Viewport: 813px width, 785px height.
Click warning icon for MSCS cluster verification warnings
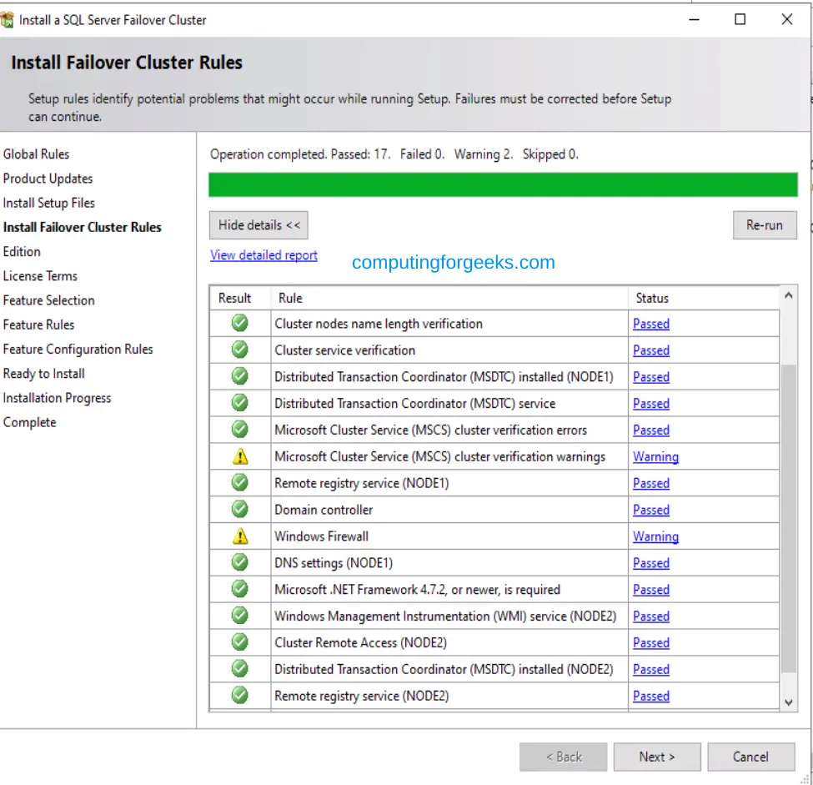click(x=240, y=456)
